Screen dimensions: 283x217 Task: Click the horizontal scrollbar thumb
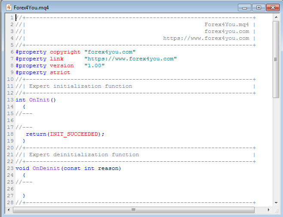tap(134, 210)
